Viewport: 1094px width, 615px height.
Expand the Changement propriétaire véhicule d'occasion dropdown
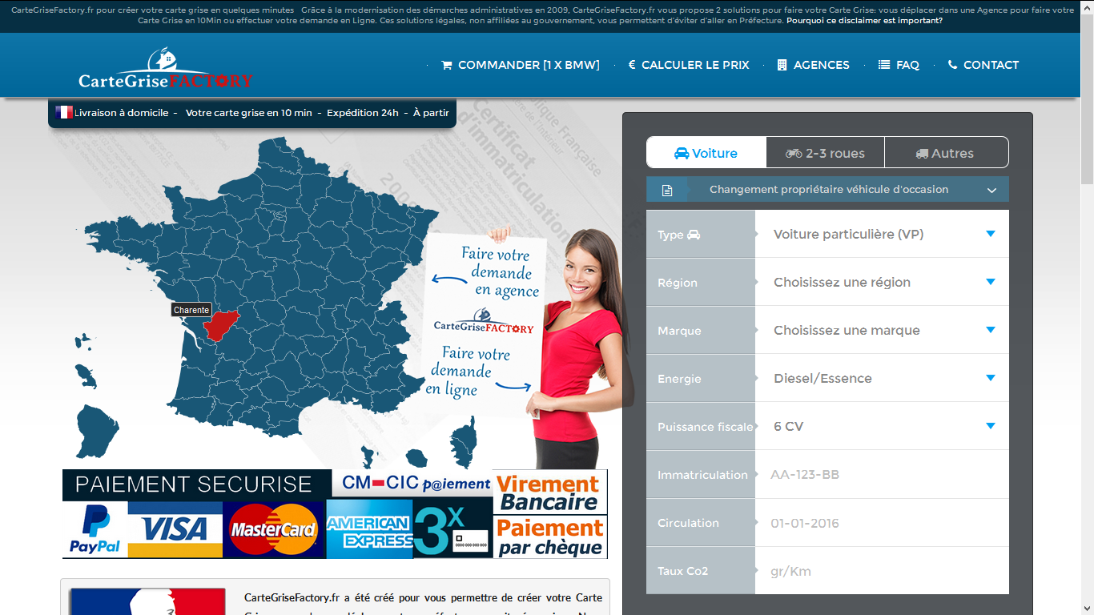pyautogui.click(x=827, y=190)
